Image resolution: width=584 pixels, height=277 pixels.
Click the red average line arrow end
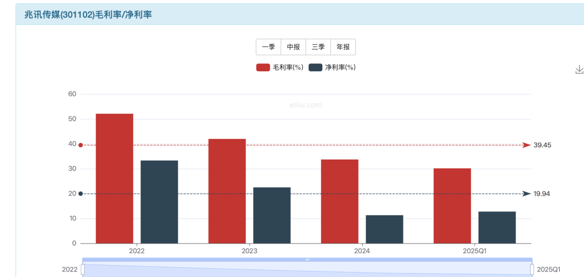tap(527, 145)
